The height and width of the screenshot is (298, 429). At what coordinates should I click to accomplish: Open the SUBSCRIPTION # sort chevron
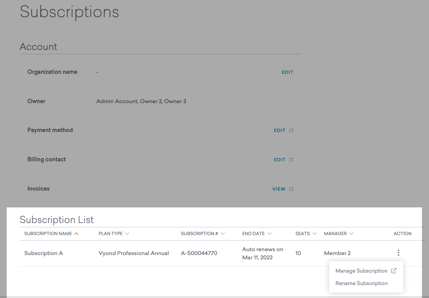[x=222, y=234]
